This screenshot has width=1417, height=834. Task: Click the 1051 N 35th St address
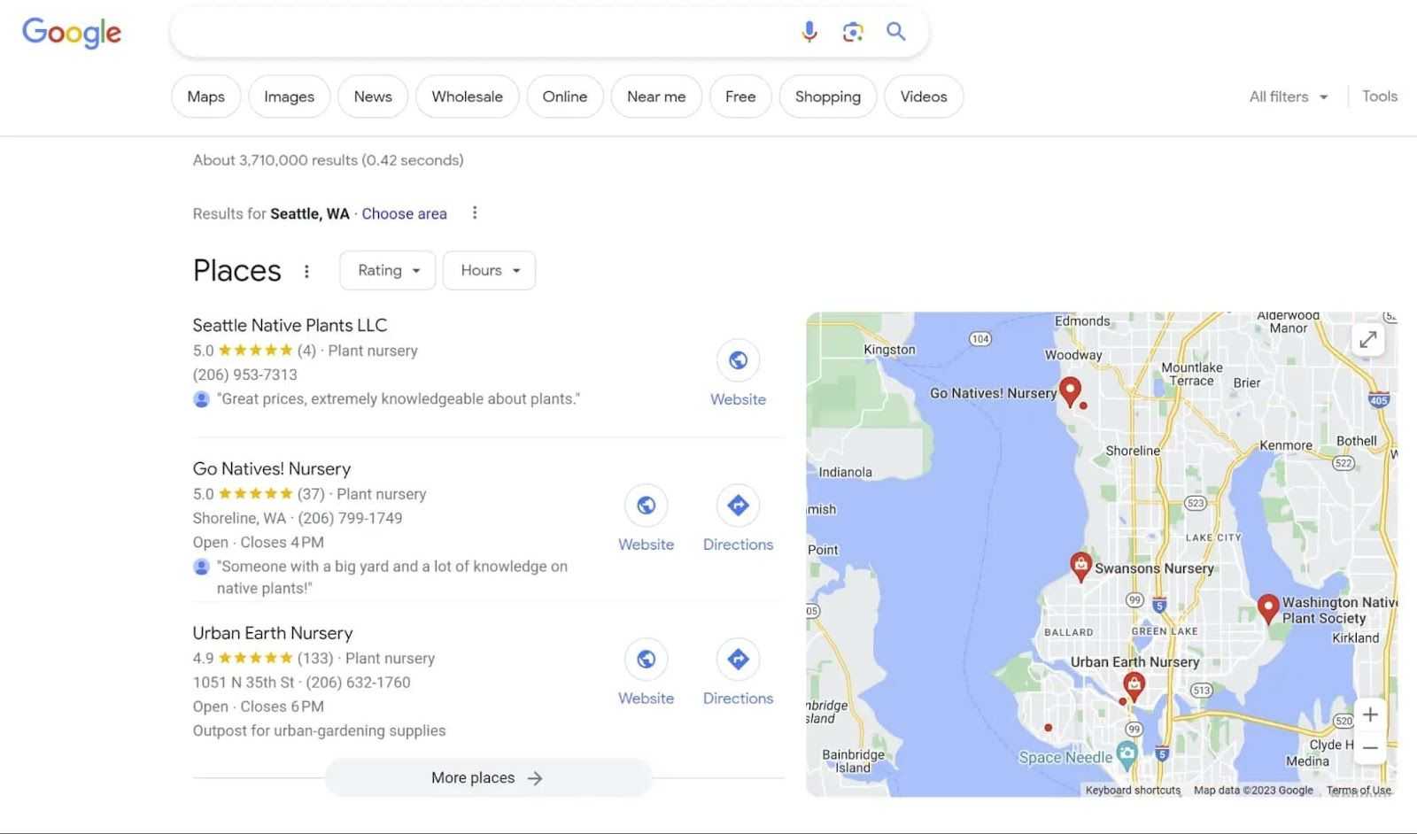coord(244,683)
